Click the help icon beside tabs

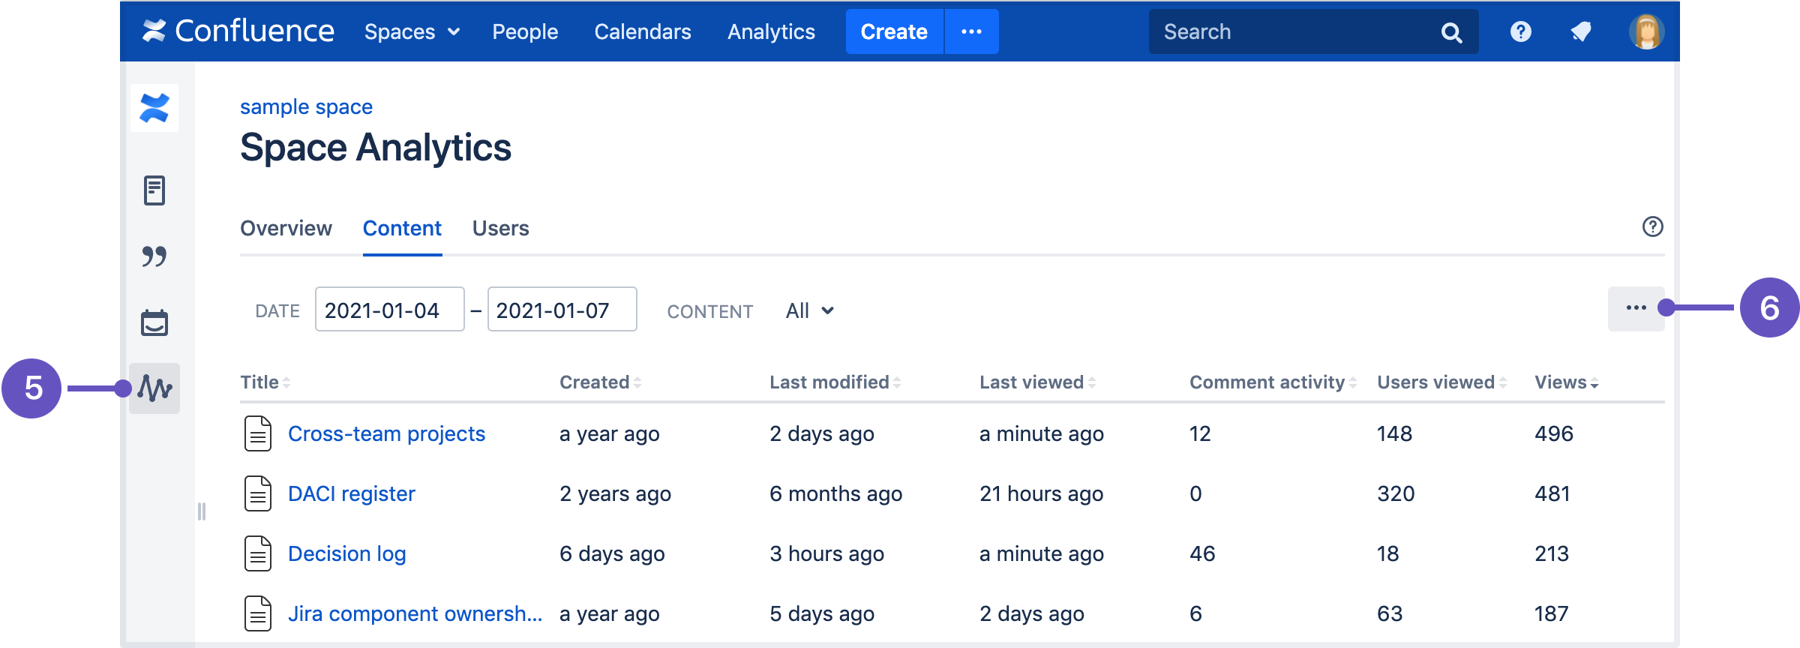click(1652, 226)
